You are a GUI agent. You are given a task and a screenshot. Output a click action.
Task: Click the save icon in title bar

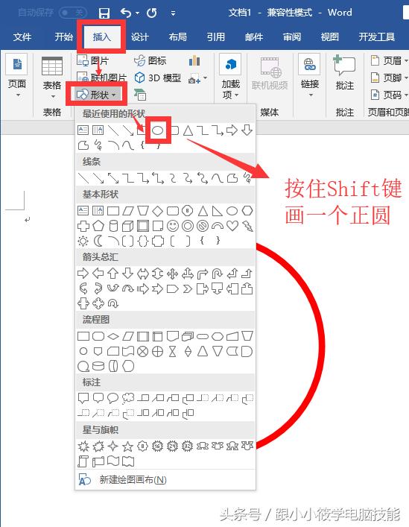coord(104,13)
